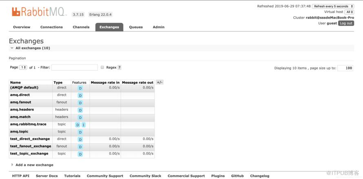Open the amq.rabbitmq.trace exchange
This screenshot has width=363, height=179.
(x=28, y=124)
